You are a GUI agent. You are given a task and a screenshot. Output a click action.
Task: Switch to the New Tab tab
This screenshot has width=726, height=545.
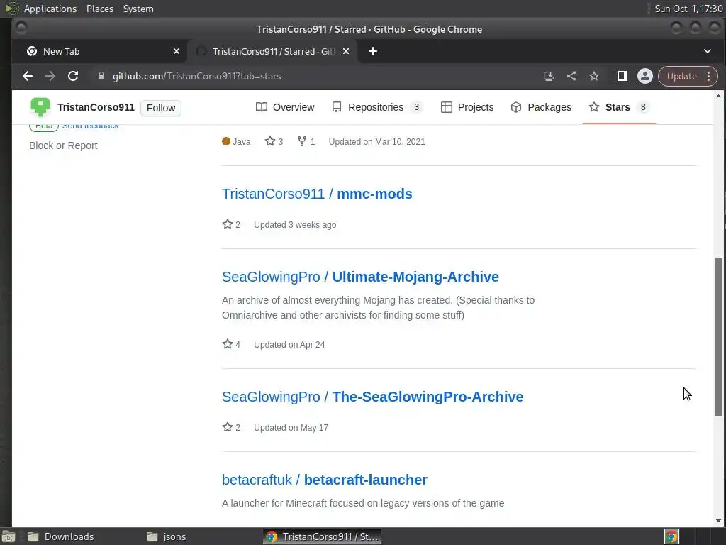click(x=99, y=51)
